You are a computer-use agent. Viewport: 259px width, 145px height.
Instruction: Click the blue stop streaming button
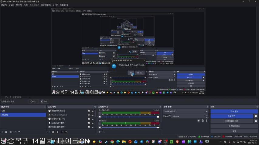(234, 111)
